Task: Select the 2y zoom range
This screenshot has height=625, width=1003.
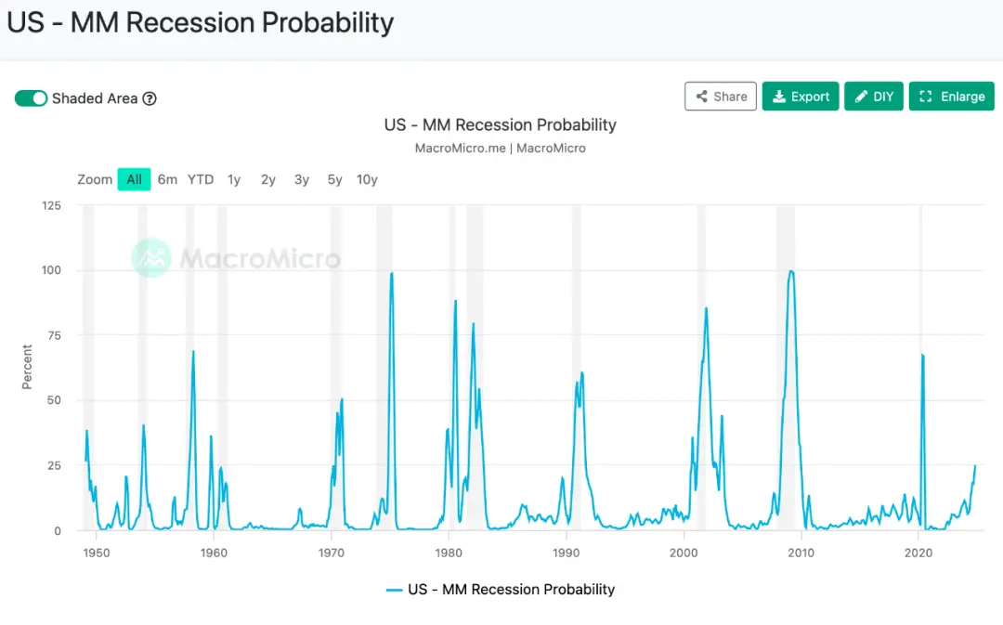Action: click(x=268, y=179)
